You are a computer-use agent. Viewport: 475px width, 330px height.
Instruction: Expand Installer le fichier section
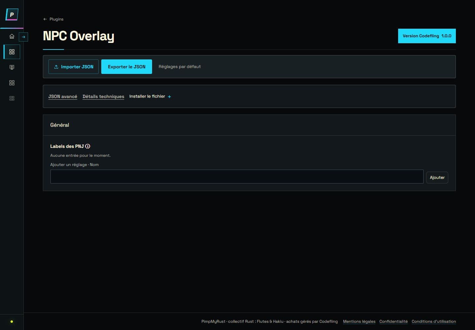[x=150, y=96]
